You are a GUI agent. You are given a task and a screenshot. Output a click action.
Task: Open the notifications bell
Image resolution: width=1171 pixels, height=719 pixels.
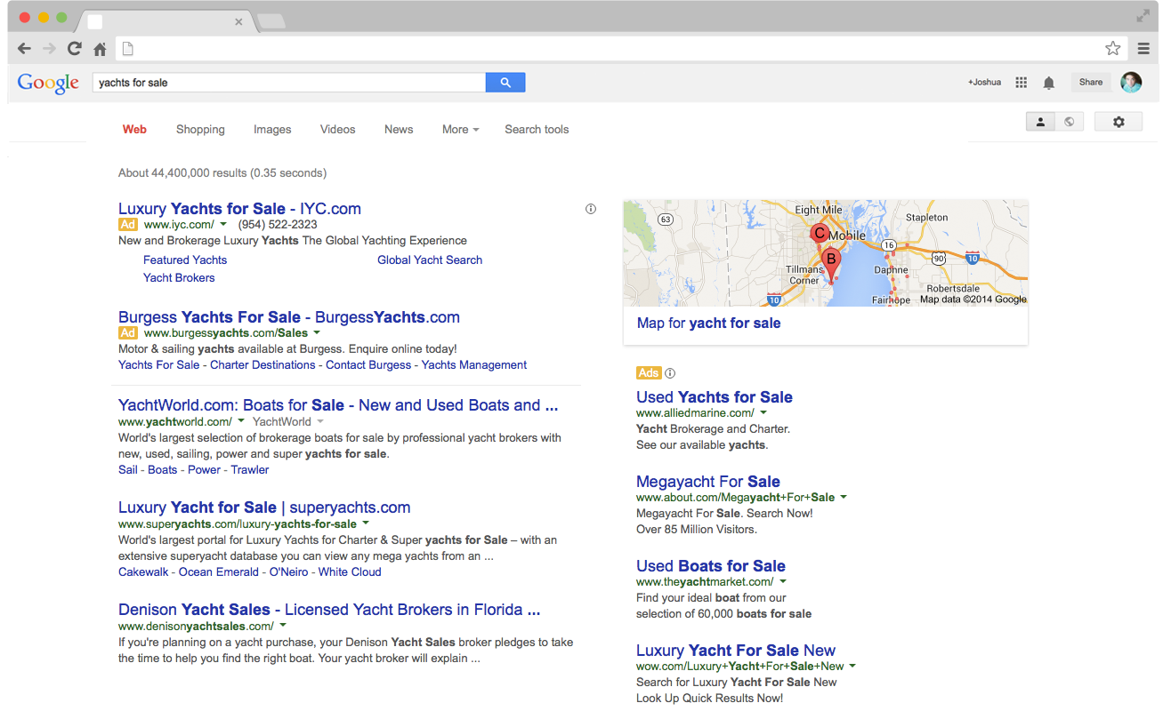pyautogui.click(x=1049, y=83)
